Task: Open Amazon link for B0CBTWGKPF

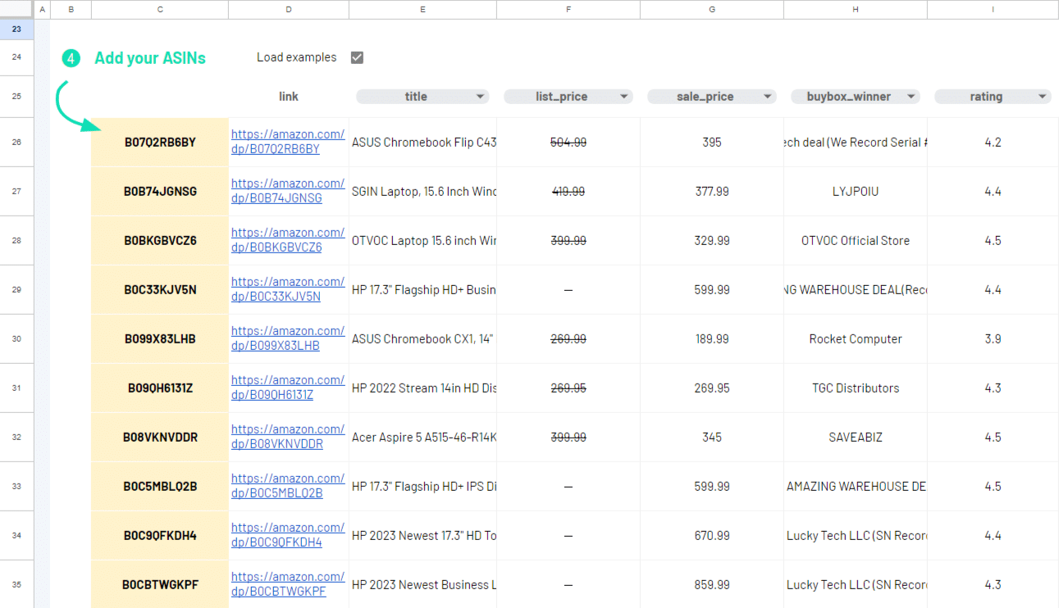Action: click(x=288, y=584)
